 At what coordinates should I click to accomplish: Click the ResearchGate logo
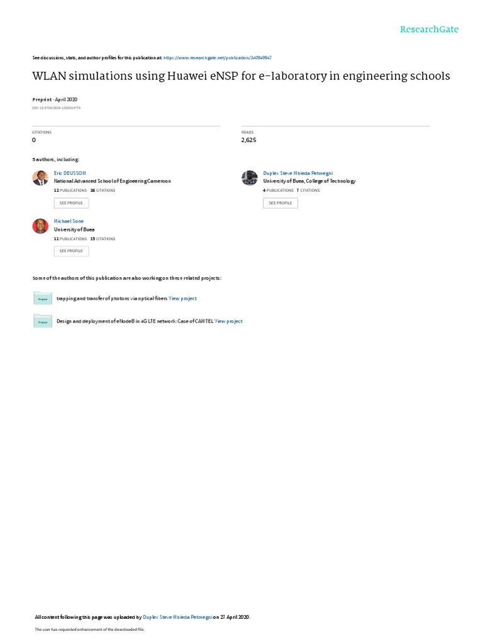tap(429, 30)
